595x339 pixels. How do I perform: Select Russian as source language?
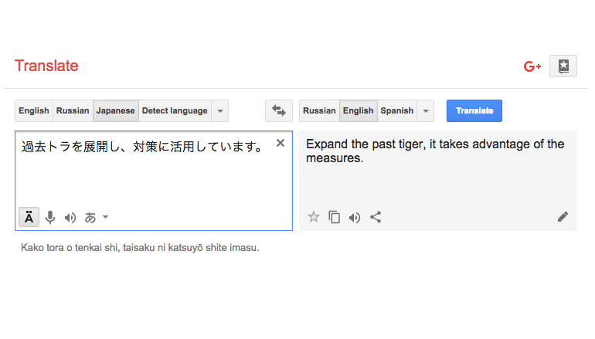[x=73, y=110]
